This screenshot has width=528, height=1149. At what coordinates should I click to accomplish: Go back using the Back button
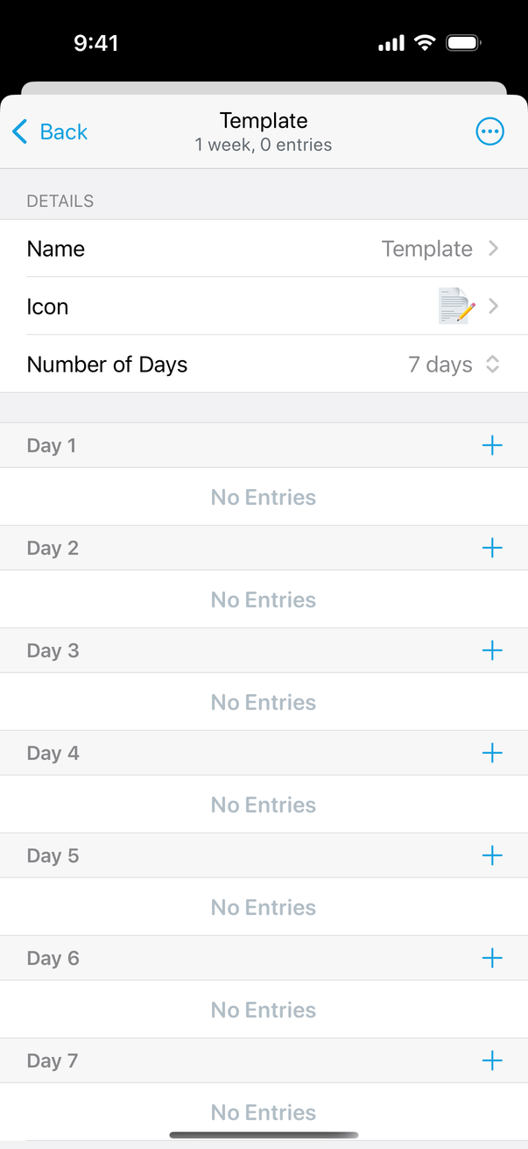[x=50, y=132]
